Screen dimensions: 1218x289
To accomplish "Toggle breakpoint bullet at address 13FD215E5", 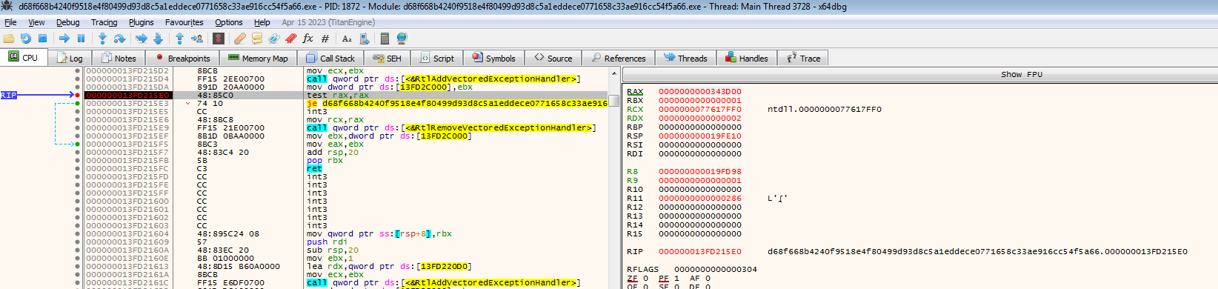I will (x=78, y=112).
